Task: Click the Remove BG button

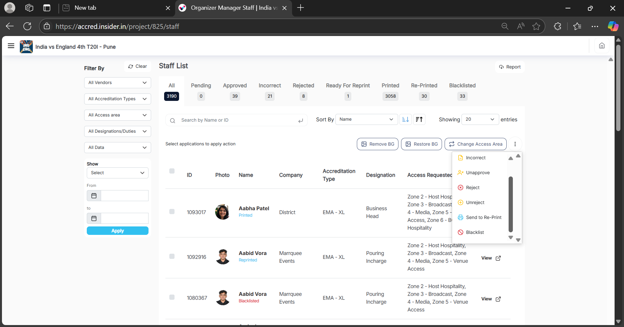Action: coord(377,144)
